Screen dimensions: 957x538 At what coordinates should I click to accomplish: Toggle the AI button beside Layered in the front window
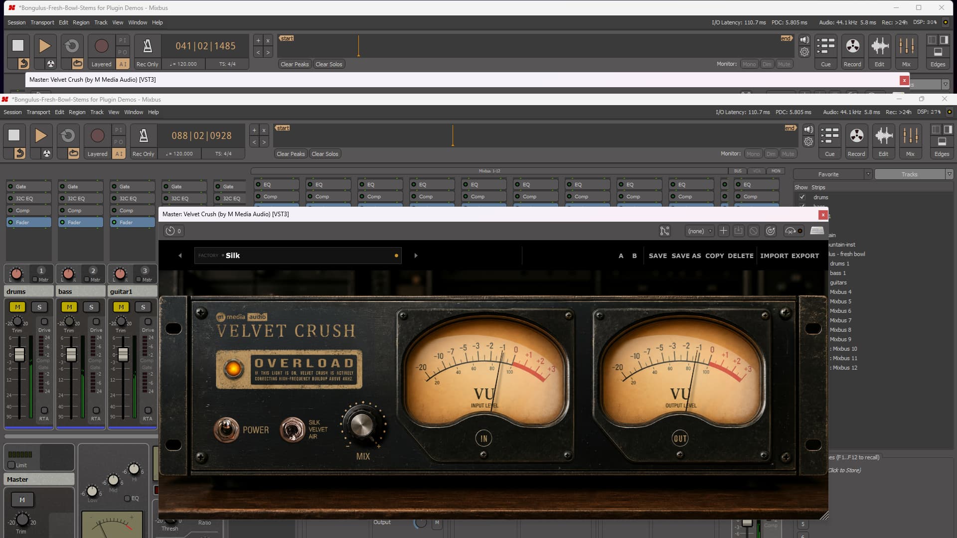pyautogui.click(x=119, y=154)
